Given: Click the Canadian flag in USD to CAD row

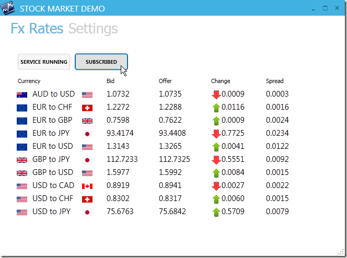Looking at the screenshot, I should (87, 186).
